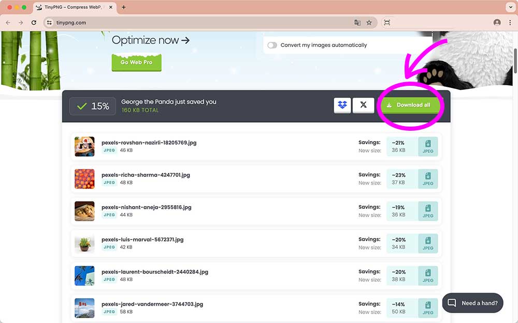Select the file name pexels-luis-marval-5672371.jpg
Viewport: 518px width, 323px height.
(142, 240)
